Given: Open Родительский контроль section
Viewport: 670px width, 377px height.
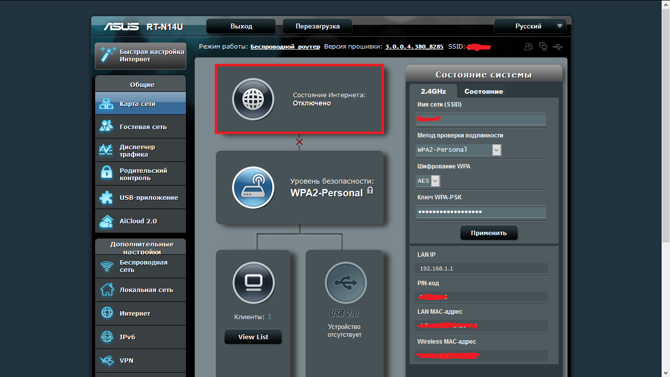Looking at the screenshot, I should coord(140,174).
